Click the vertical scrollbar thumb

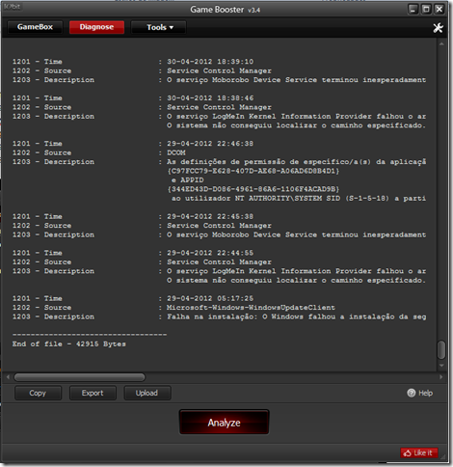441,349
